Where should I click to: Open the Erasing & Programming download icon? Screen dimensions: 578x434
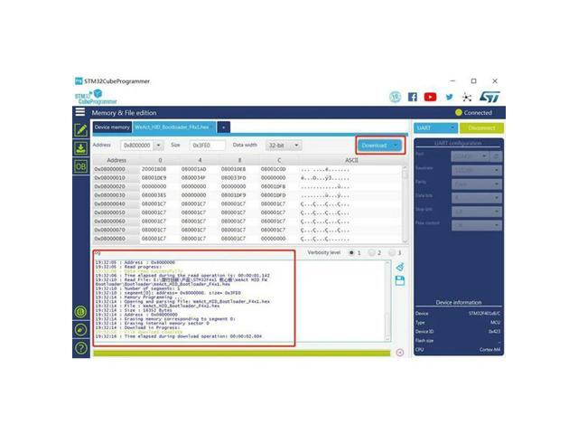pos(80,149)
